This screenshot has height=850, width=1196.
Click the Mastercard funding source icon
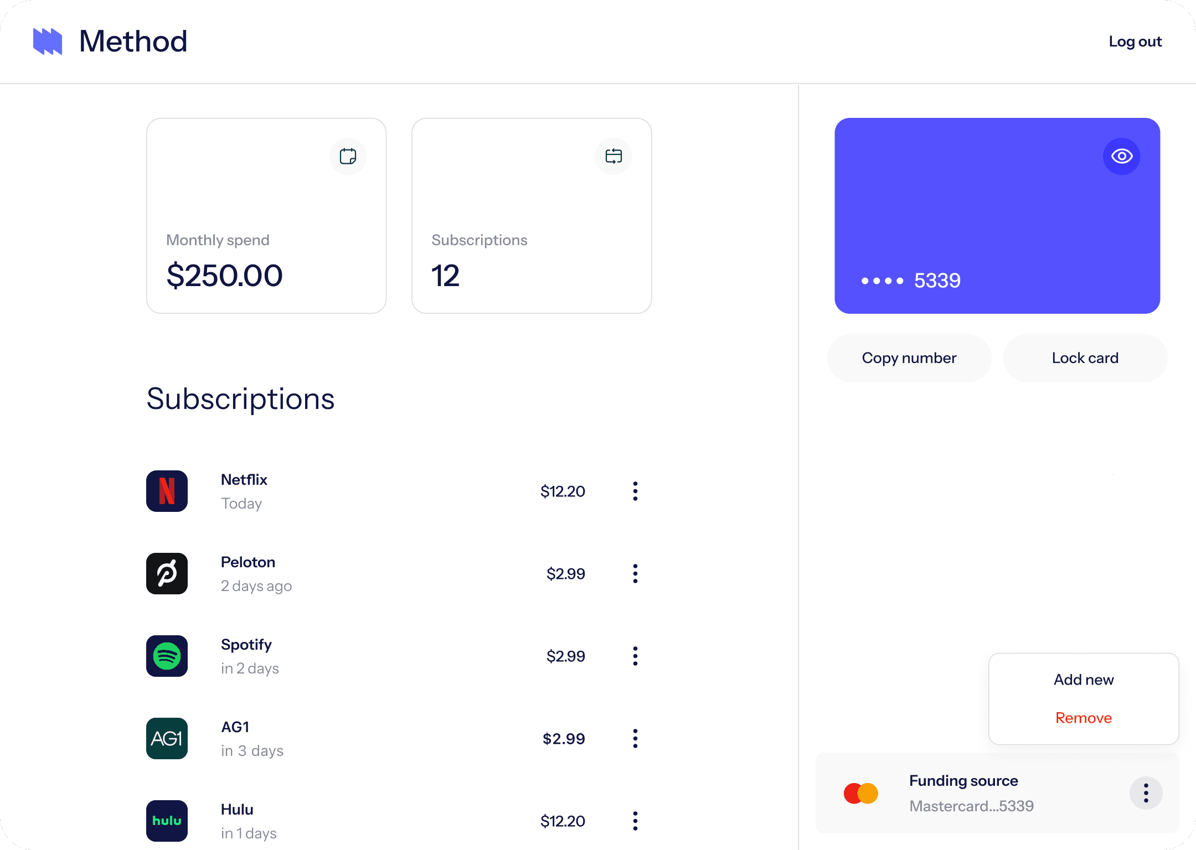tap(861, 792)
